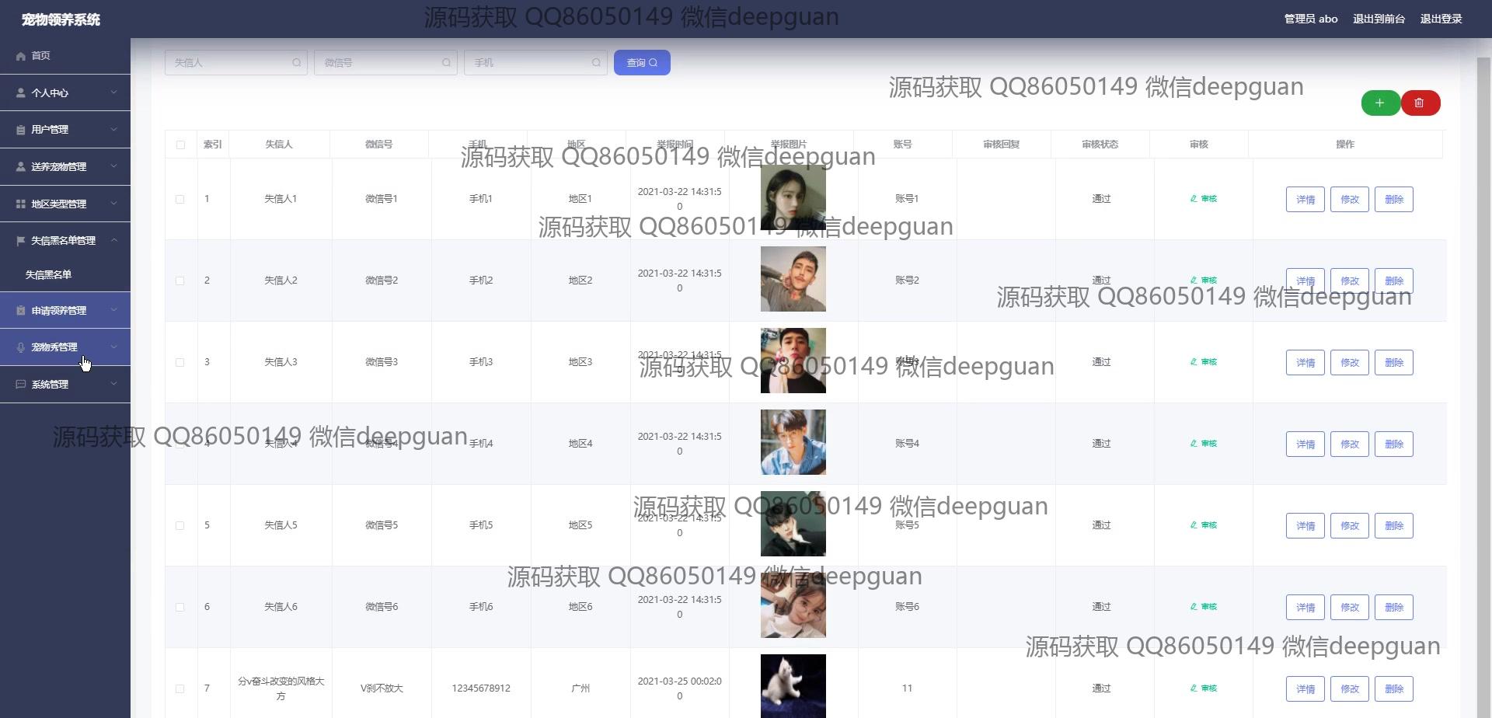Click the green add record button
Screen dimensions: 1492x718
pos(1380,103)
